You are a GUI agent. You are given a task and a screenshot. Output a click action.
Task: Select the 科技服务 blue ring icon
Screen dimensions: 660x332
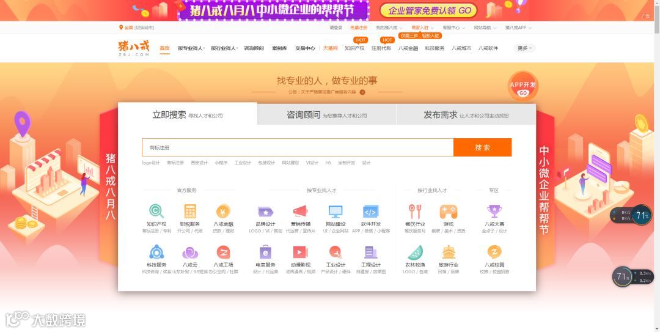(x=156, y=252)
